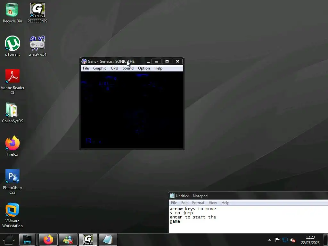Screen dimensions: 328x246
Task: Click the word 'game' in Notepad
Action: 175,221
